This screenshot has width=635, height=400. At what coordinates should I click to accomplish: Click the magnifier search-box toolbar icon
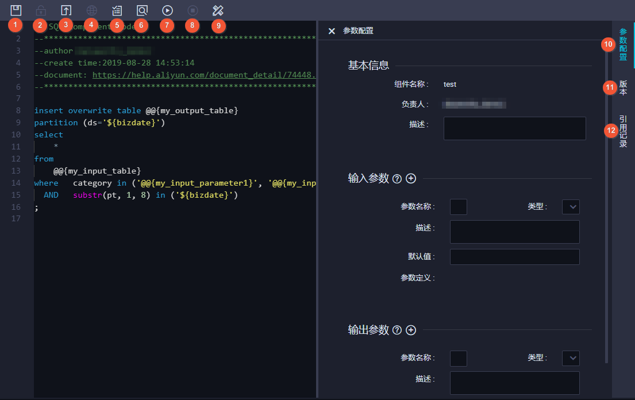[142, 10]
